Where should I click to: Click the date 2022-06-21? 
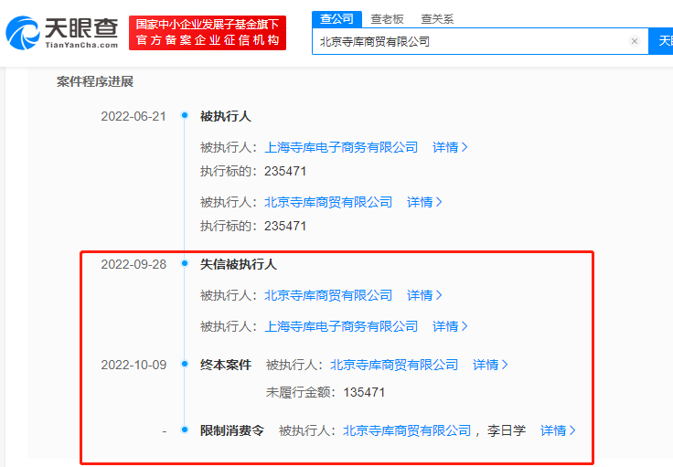(134, 116)
